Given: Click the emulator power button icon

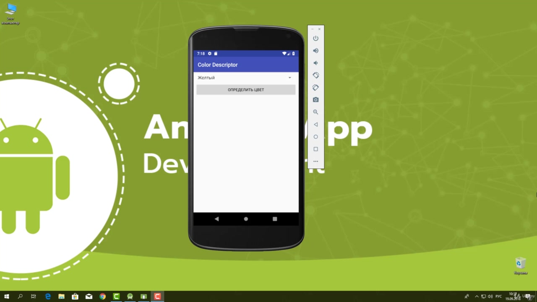Looking at the screenshot, I should [315, 38].
